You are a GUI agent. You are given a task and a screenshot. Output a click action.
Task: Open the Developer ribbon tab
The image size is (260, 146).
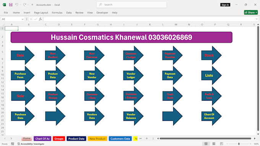click(102, 13)
